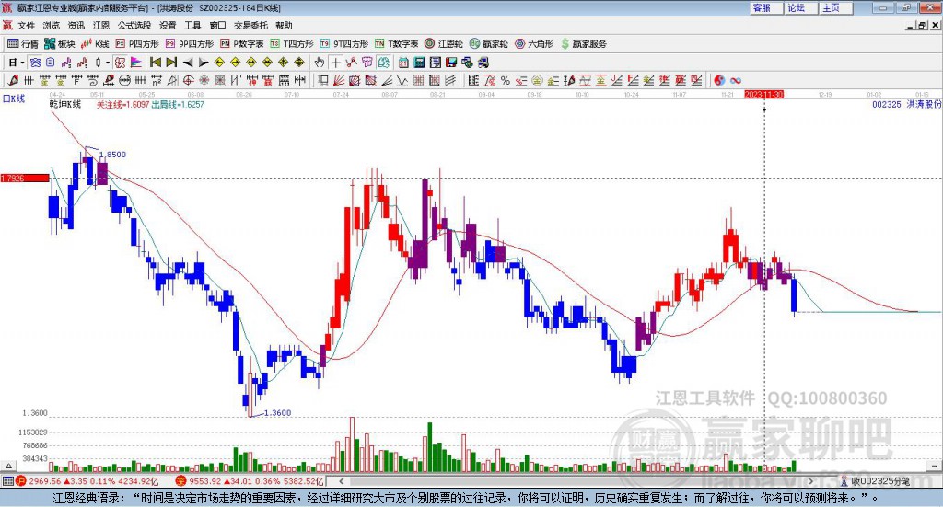Click the highlighted 2023-11-30 date marker

point(763,94)
